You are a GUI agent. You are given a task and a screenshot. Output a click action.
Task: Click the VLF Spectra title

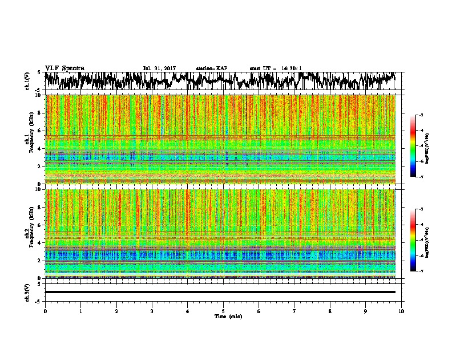(64, 68)
